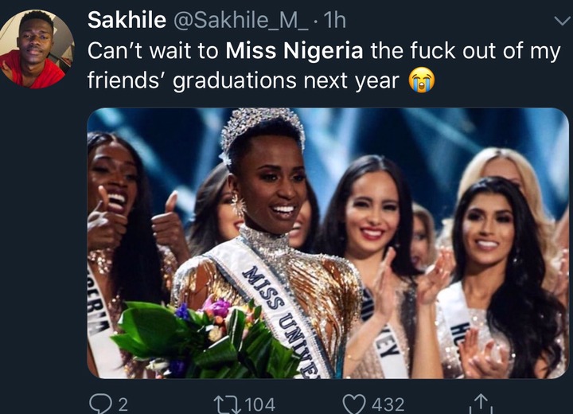Viewport: 573px width, 414px height.
Task: Open Sakhile's profile picture avatar
Action: click(x=37, y=49)
